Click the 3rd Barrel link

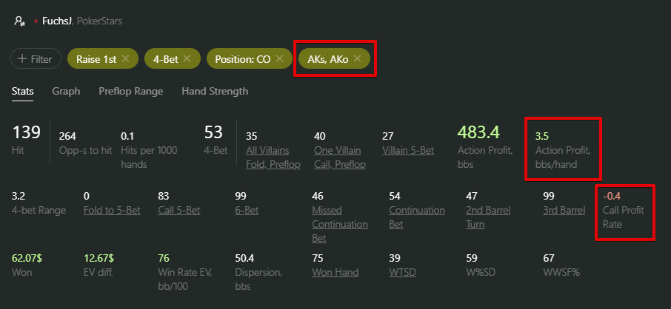click(564, 210)
